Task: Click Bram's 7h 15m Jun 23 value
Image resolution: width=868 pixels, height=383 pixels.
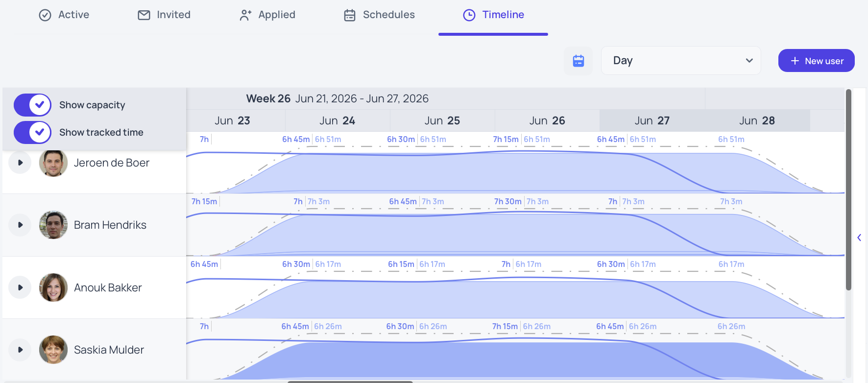Action: [204, 201]
